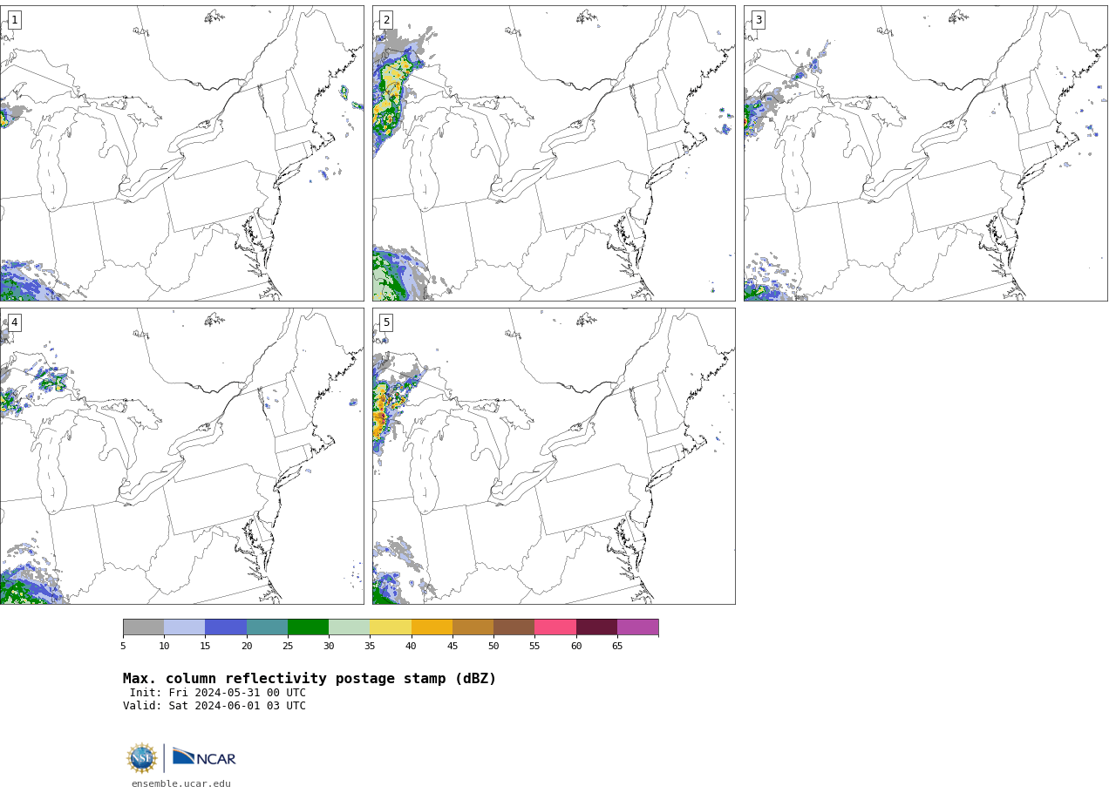Click the Init: Fri 2024-05-31 00 UTC line
The width and height of the screenshot is (1116, 793).
(x=218, y=693)
